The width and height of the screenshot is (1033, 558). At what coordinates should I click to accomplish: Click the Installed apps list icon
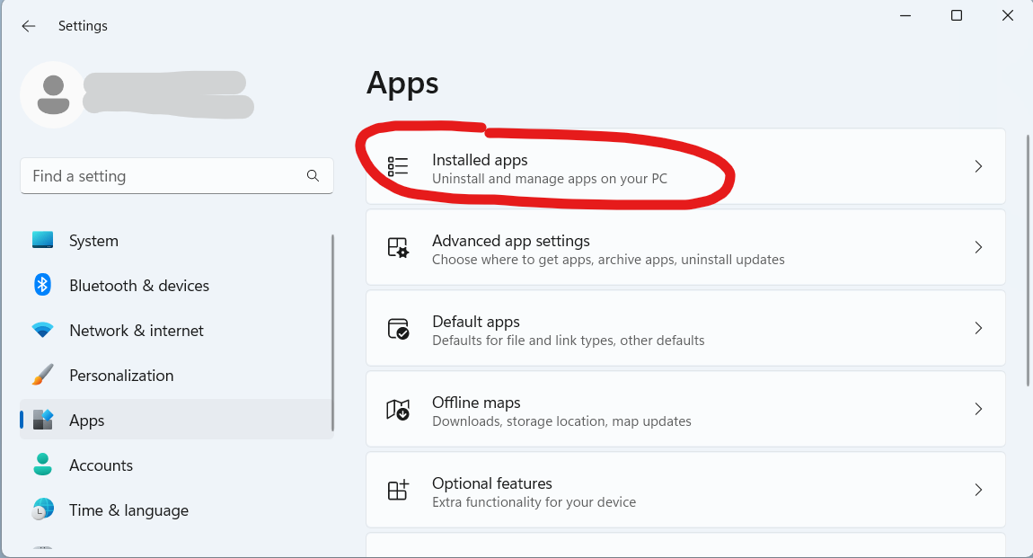[x=397, y=167]
